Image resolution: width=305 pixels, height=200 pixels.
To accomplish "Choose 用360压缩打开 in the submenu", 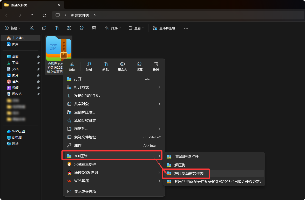I will coord(214,157).
